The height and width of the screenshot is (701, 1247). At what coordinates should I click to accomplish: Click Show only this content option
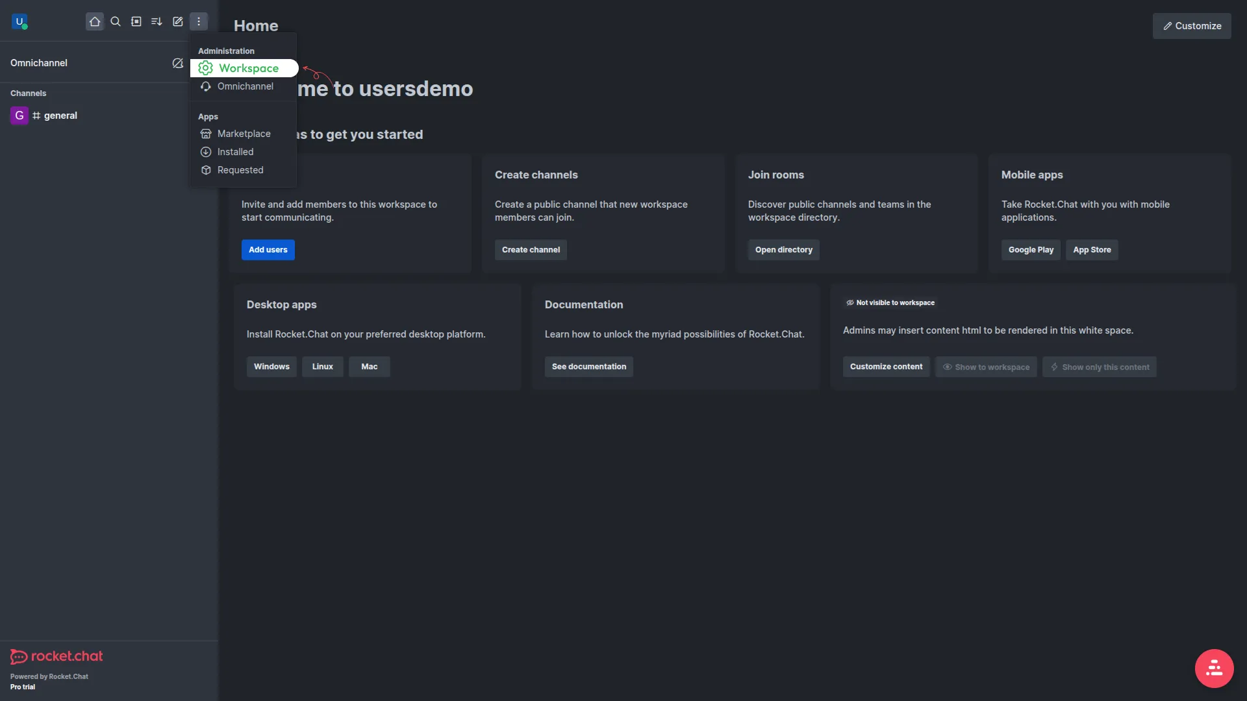tap(1099, 366)
